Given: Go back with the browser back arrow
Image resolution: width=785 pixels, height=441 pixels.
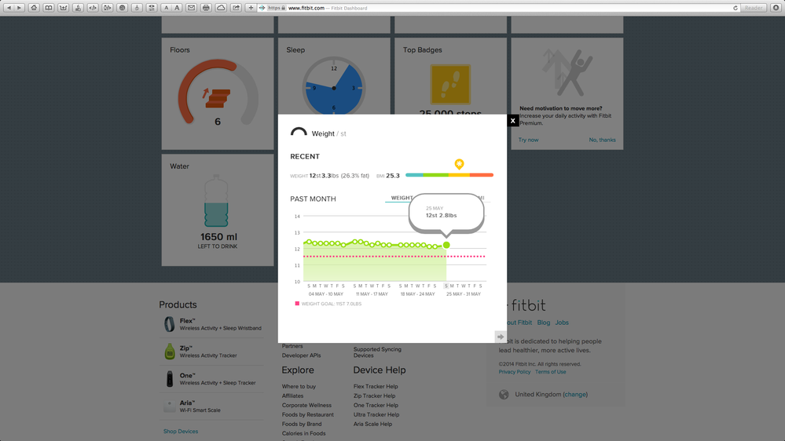Looking at the screenshot, I should [9, 8].
